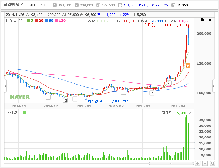Image resolution: width=219 pixels, height=168 pixels.
Task: Click the 120MA value 130,885
Action: [x=185, y=21]
